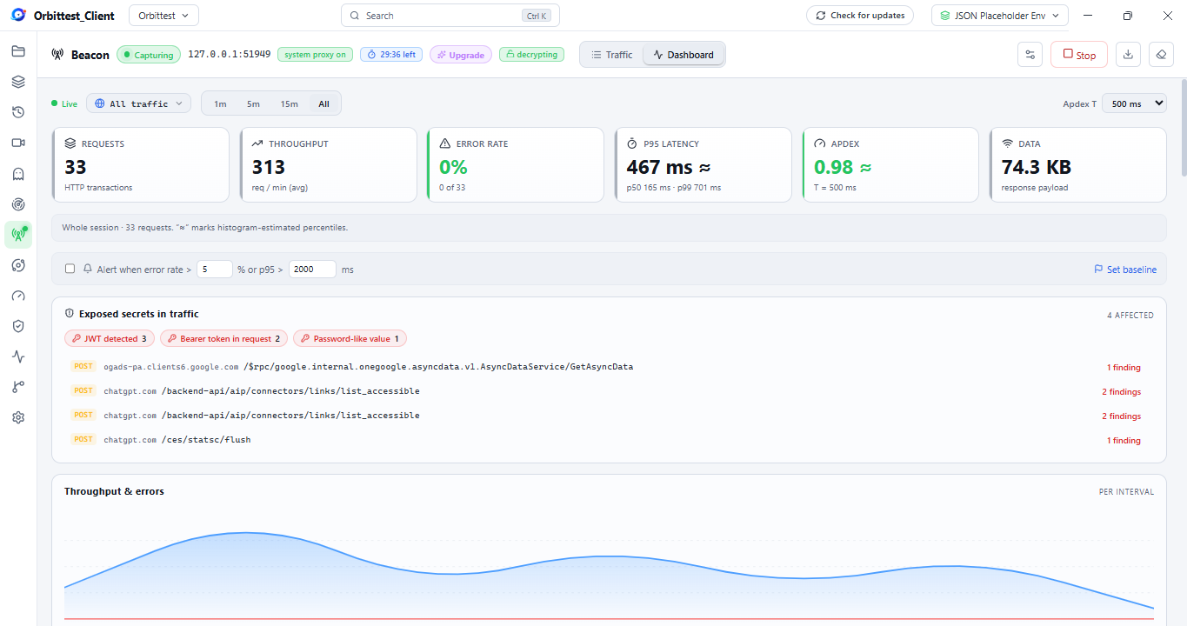Open the Apdex T 500 ms dropdown
This screenshot has width=1187, height=626.
click(1134, 103)
